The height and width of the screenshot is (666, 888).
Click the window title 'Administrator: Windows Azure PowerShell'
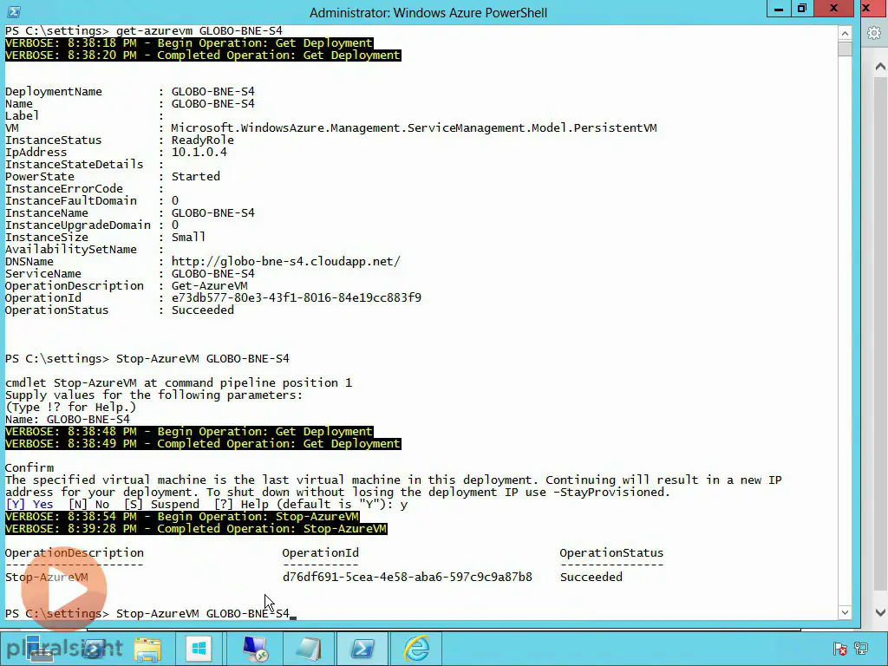(428, 12)
